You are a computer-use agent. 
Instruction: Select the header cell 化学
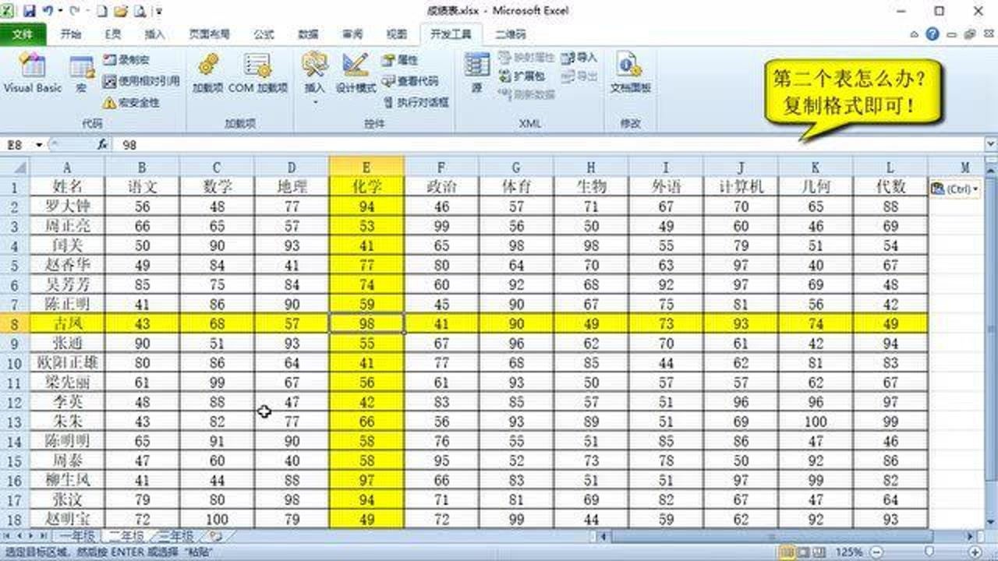366,187
